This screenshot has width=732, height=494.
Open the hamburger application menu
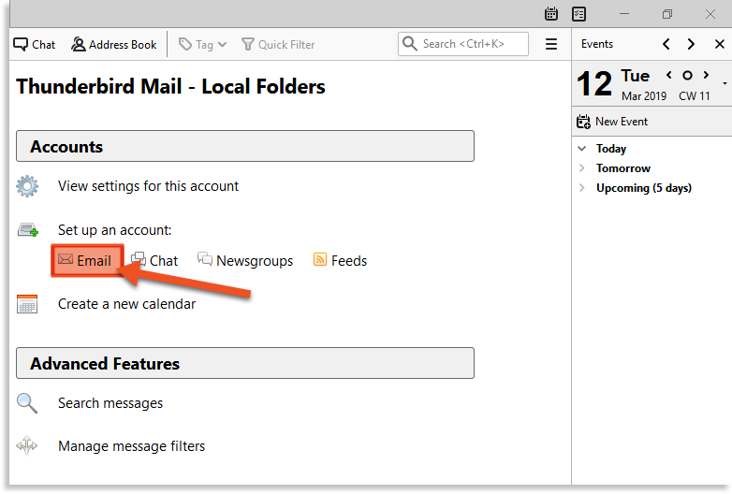pyautogui.click(x=551, y=44)
